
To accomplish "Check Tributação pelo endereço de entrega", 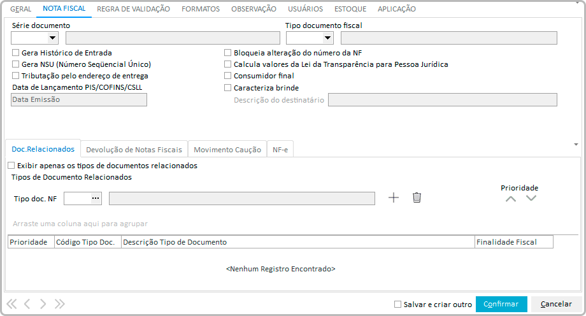I will coord(15,76).
